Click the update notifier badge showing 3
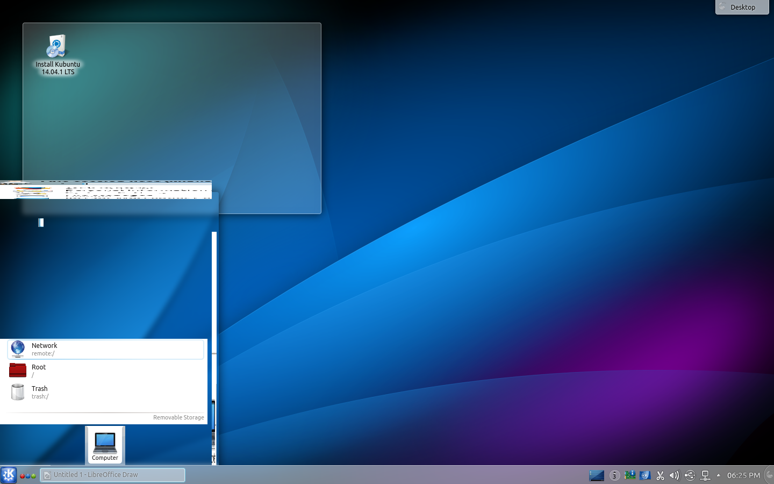Viewport: 774px width, 484px height. point(614,475)
